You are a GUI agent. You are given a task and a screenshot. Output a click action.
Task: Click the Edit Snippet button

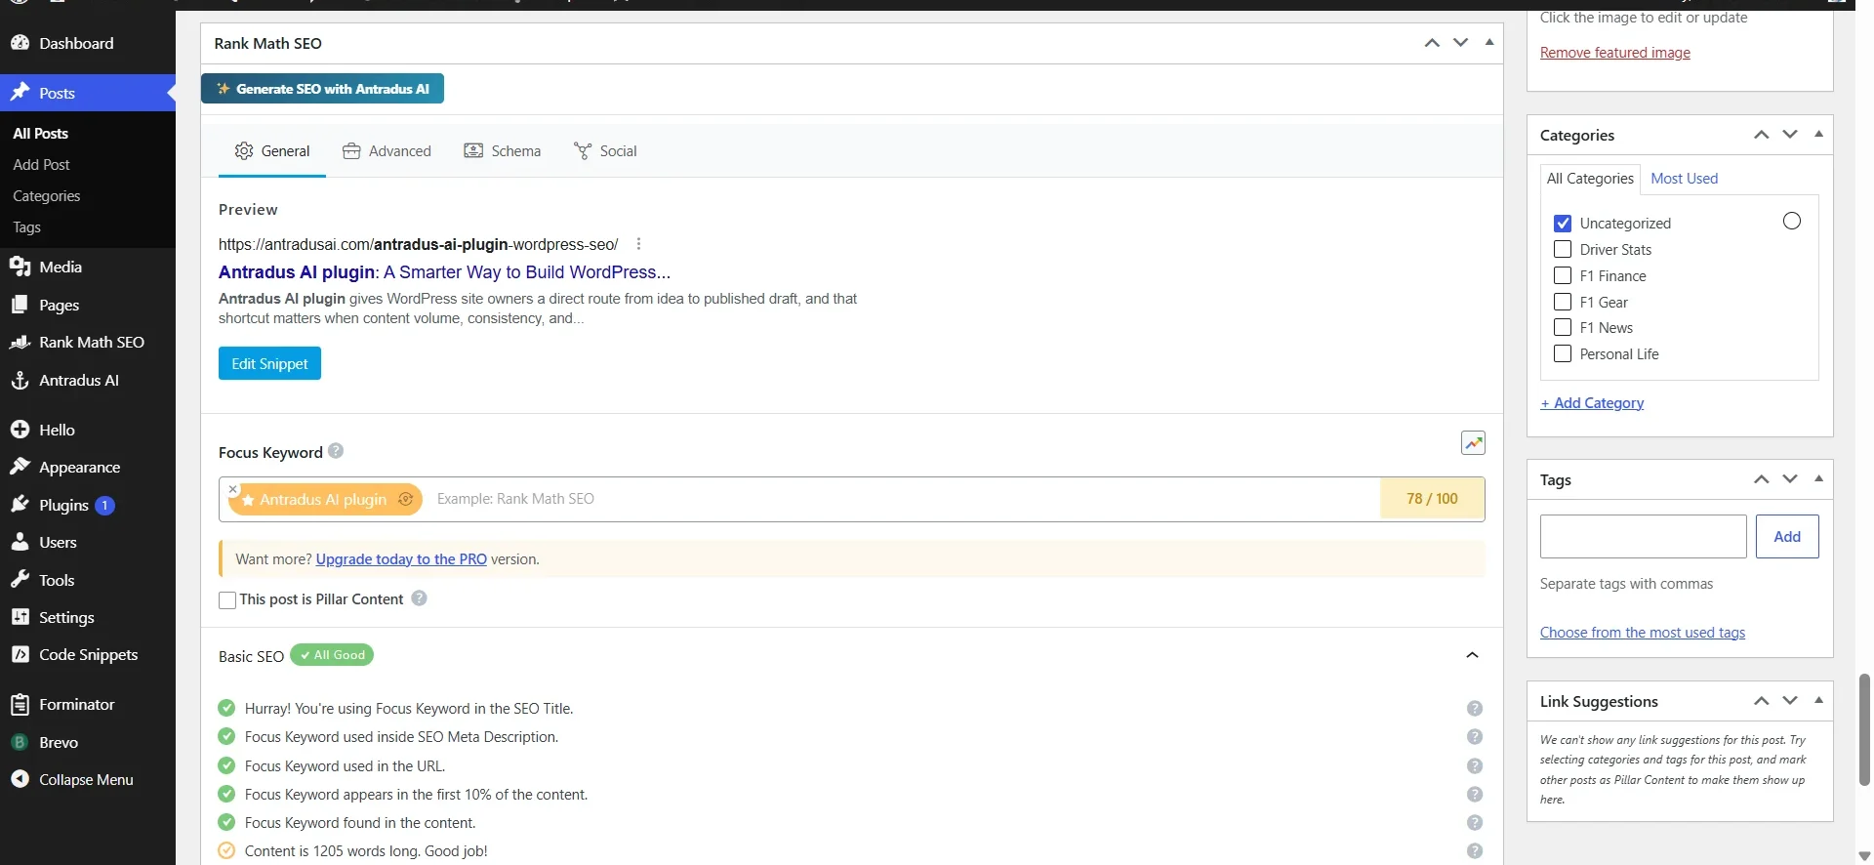269,363
